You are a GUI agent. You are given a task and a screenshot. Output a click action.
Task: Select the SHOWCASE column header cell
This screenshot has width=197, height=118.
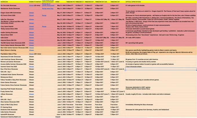tap(14, 2)
